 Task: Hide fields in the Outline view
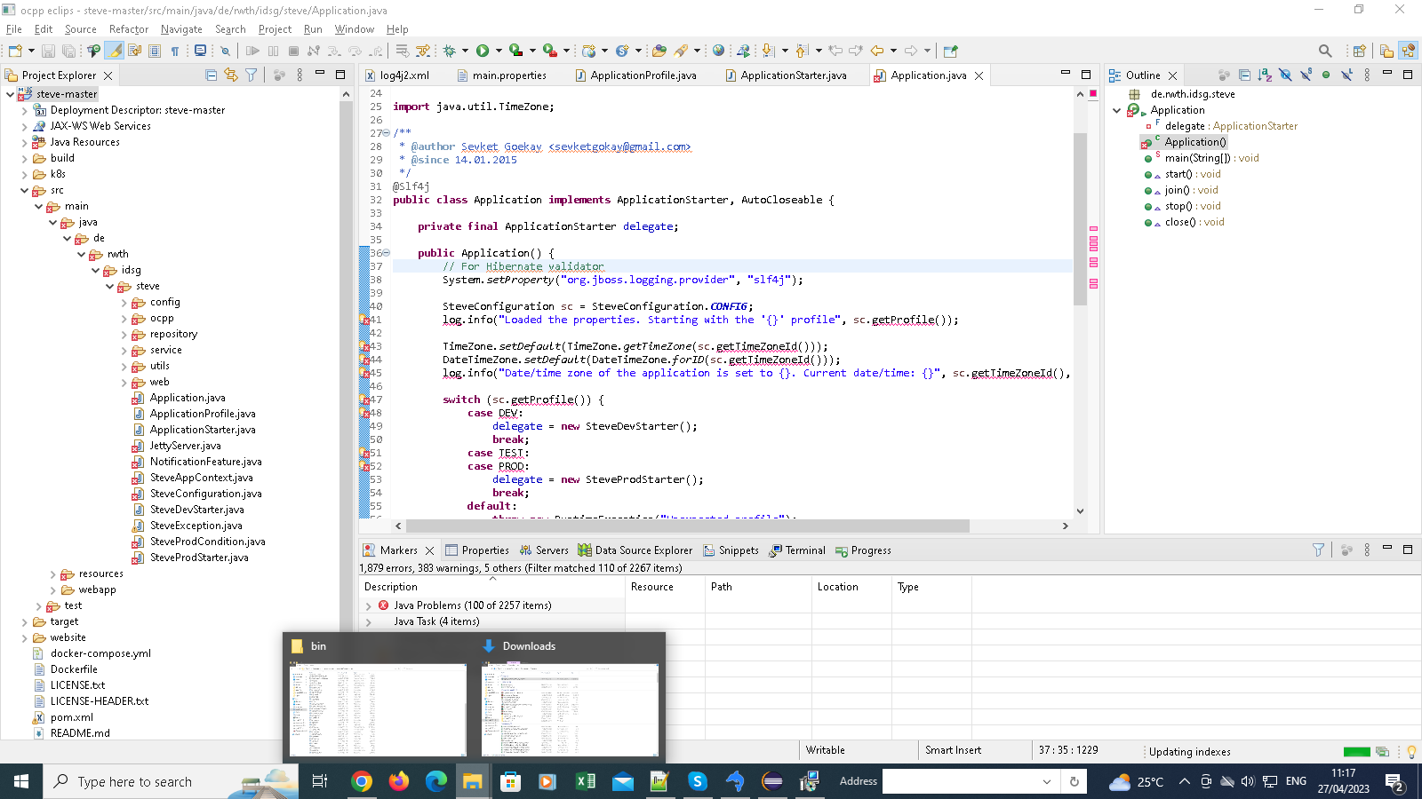coord(1285,75)
